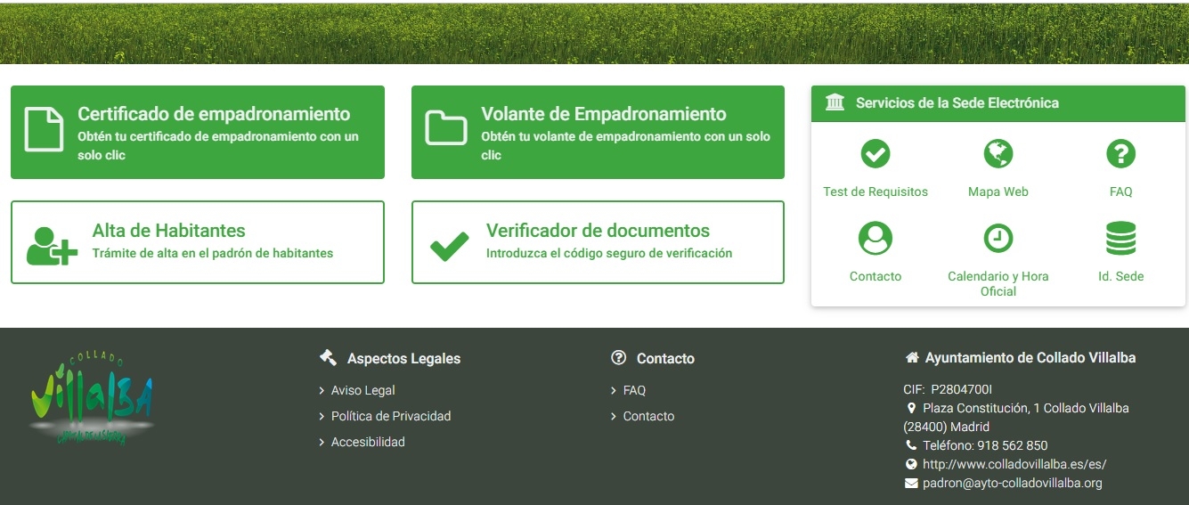Click the padron@ayto-colladovillalba.org email address
Screen dimensions: 1189x505
click(x=1012, y=483)
